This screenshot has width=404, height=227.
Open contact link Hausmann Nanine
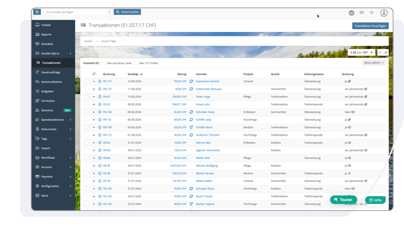207,81
